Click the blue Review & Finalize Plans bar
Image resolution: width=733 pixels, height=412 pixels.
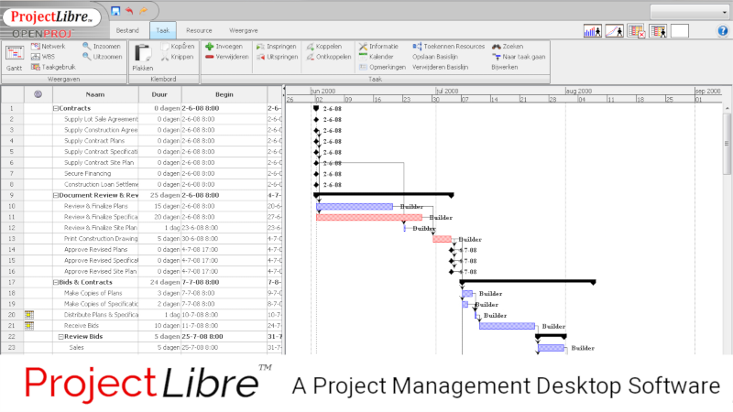[355, 207]
